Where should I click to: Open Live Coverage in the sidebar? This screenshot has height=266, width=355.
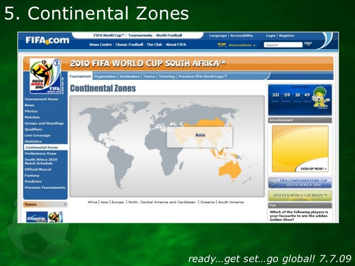pos(38,135)
